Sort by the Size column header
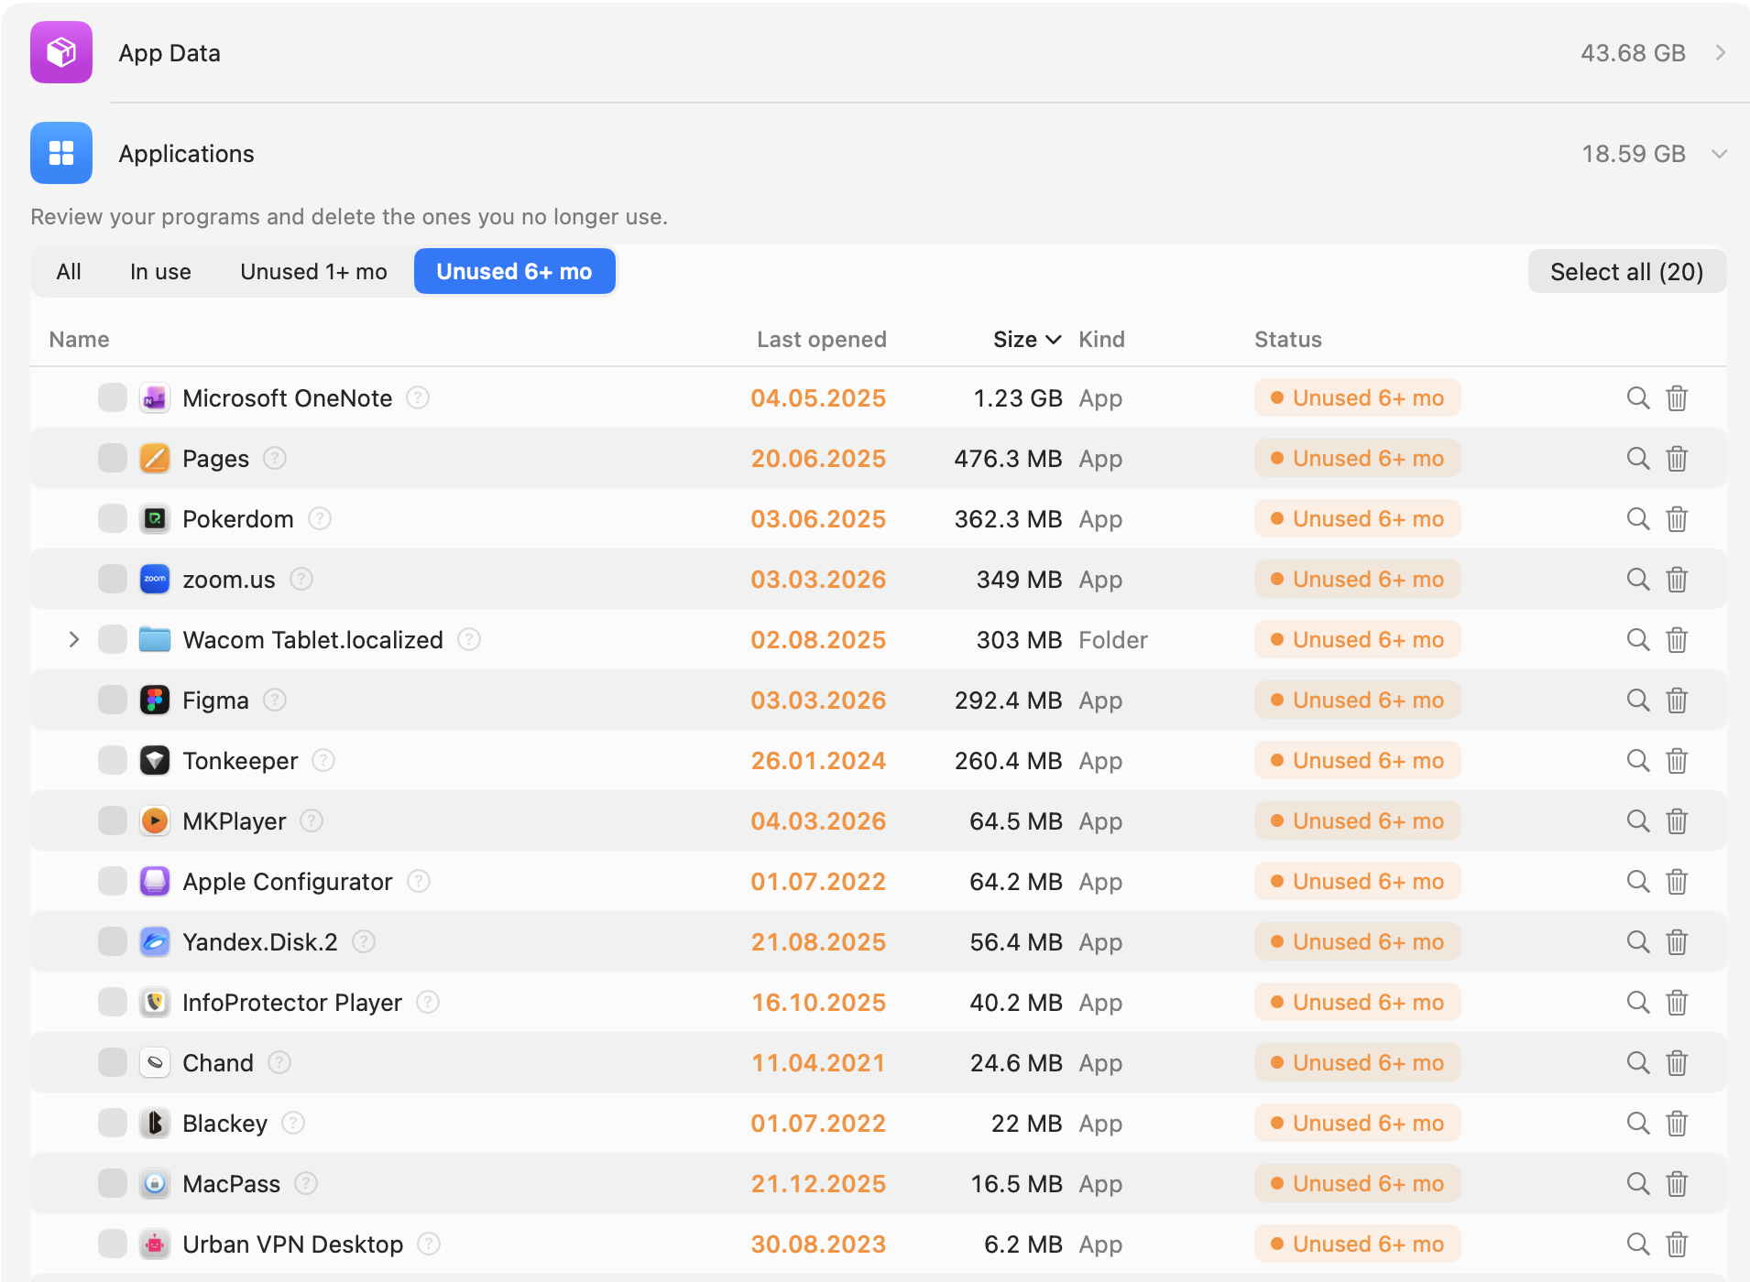This screenshot has height=1282, width=1750. (x=1027, y=340)
